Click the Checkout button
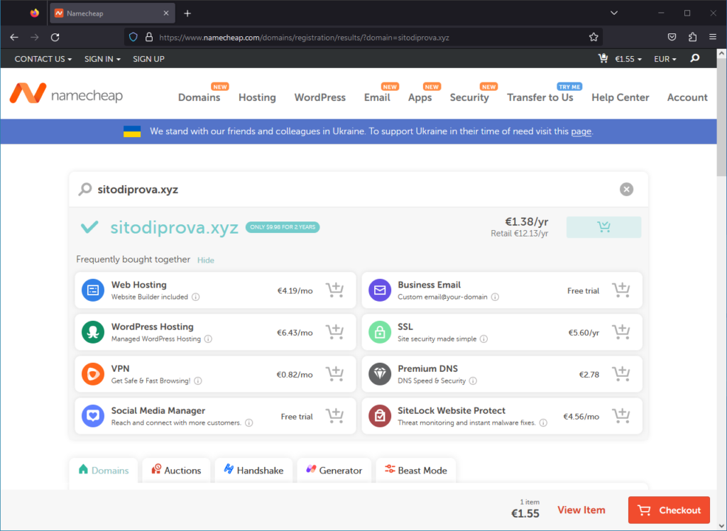Screen dimensions: 727x531 click(x=669, y=510)
